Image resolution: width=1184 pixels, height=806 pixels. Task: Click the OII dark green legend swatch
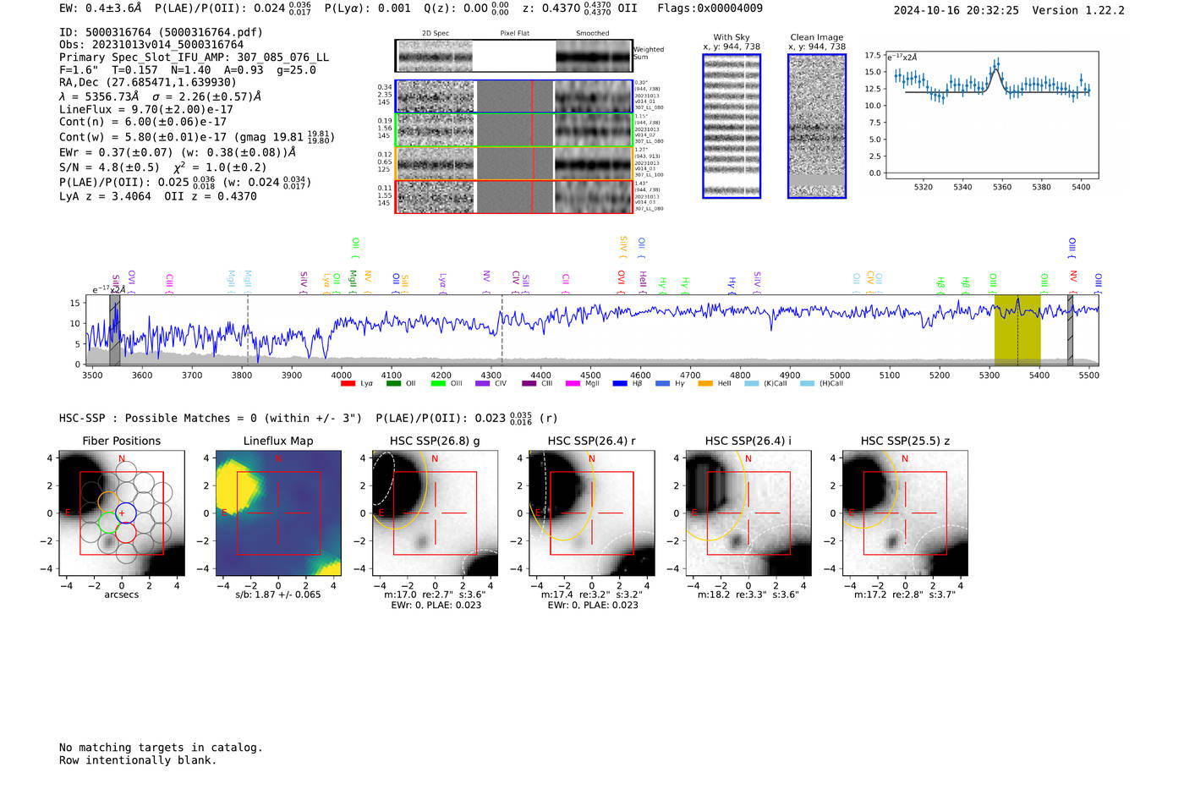click(393, 383)
